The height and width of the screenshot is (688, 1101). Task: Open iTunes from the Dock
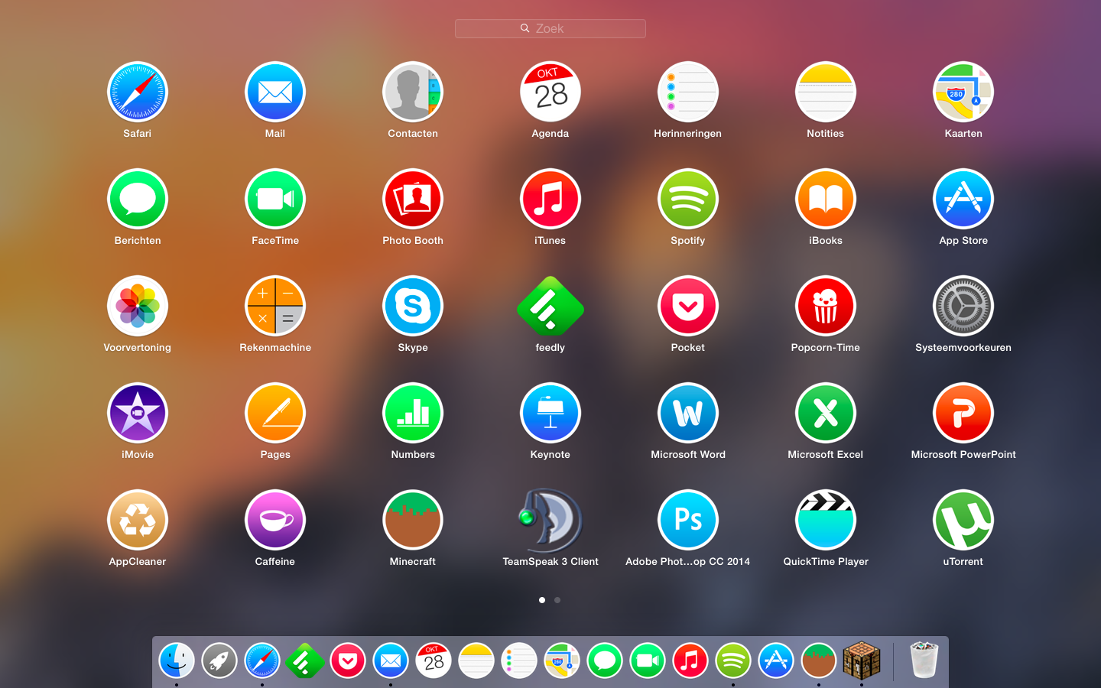pos(690,660)
